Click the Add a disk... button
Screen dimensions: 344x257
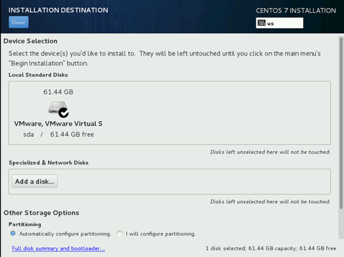34,181
